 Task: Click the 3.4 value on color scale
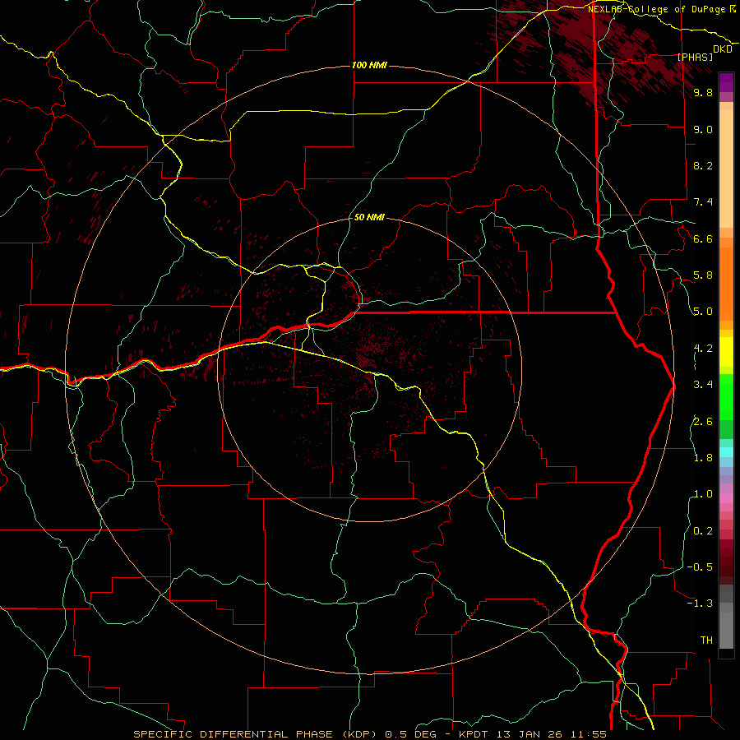pos(703,385)
